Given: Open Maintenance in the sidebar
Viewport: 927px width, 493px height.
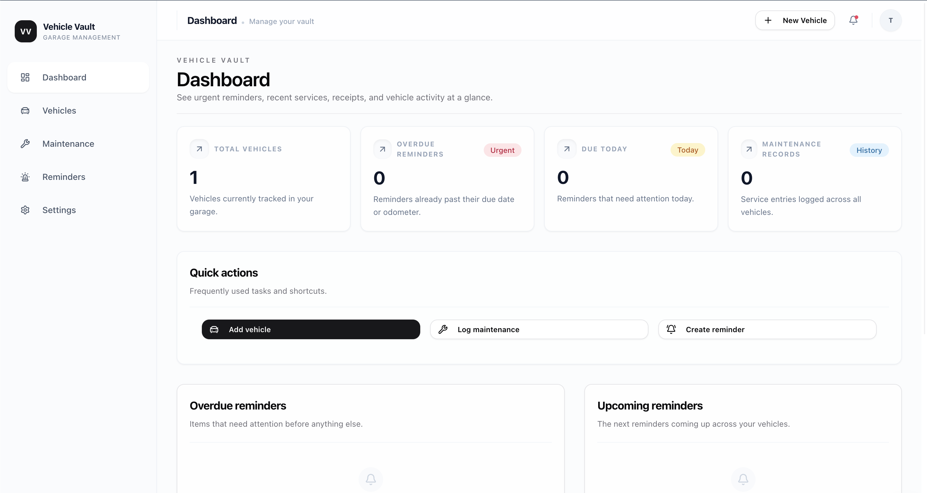Looking at the screenshot, I should (x=68, y=144).
